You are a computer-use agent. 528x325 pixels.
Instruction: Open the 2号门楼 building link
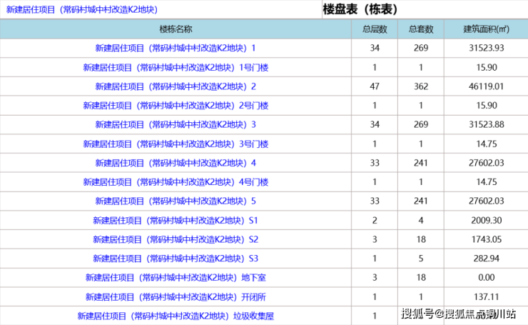[176, 106]
